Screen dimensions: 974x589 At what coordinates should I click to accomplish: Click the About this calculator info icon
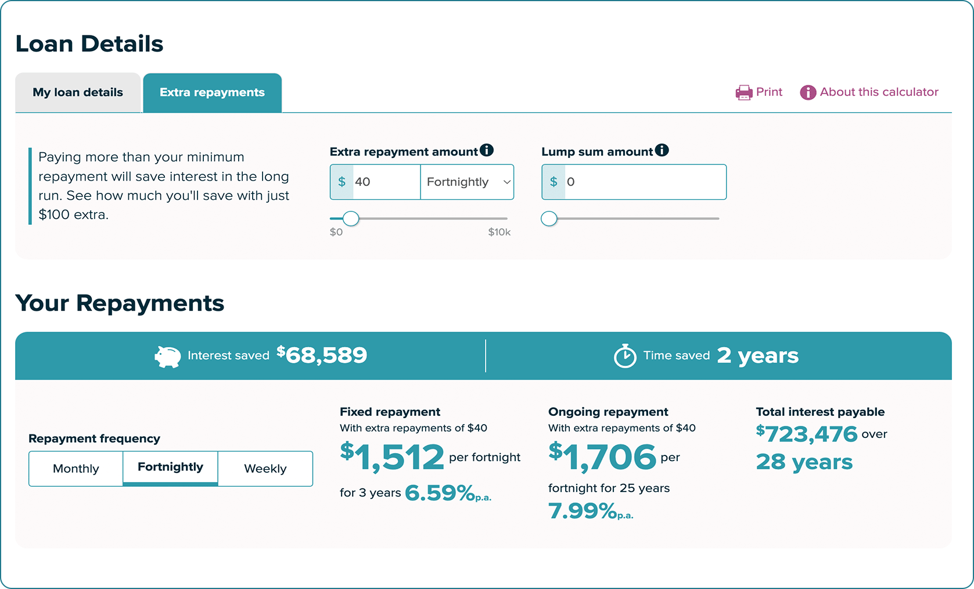point(808,92)
